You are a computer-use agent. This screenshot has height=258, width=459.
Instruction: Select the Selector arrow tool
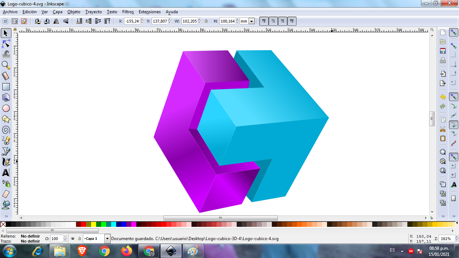coord(6,33)
